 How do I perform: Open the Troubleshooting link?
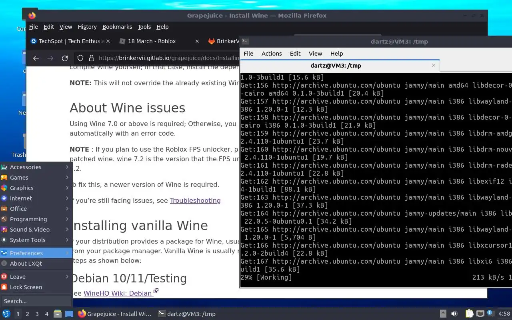click(195, 200)
